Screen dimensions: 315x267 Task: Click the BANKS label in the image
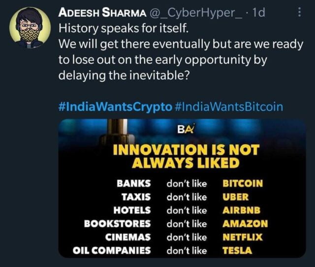click(x=133, y=184)
